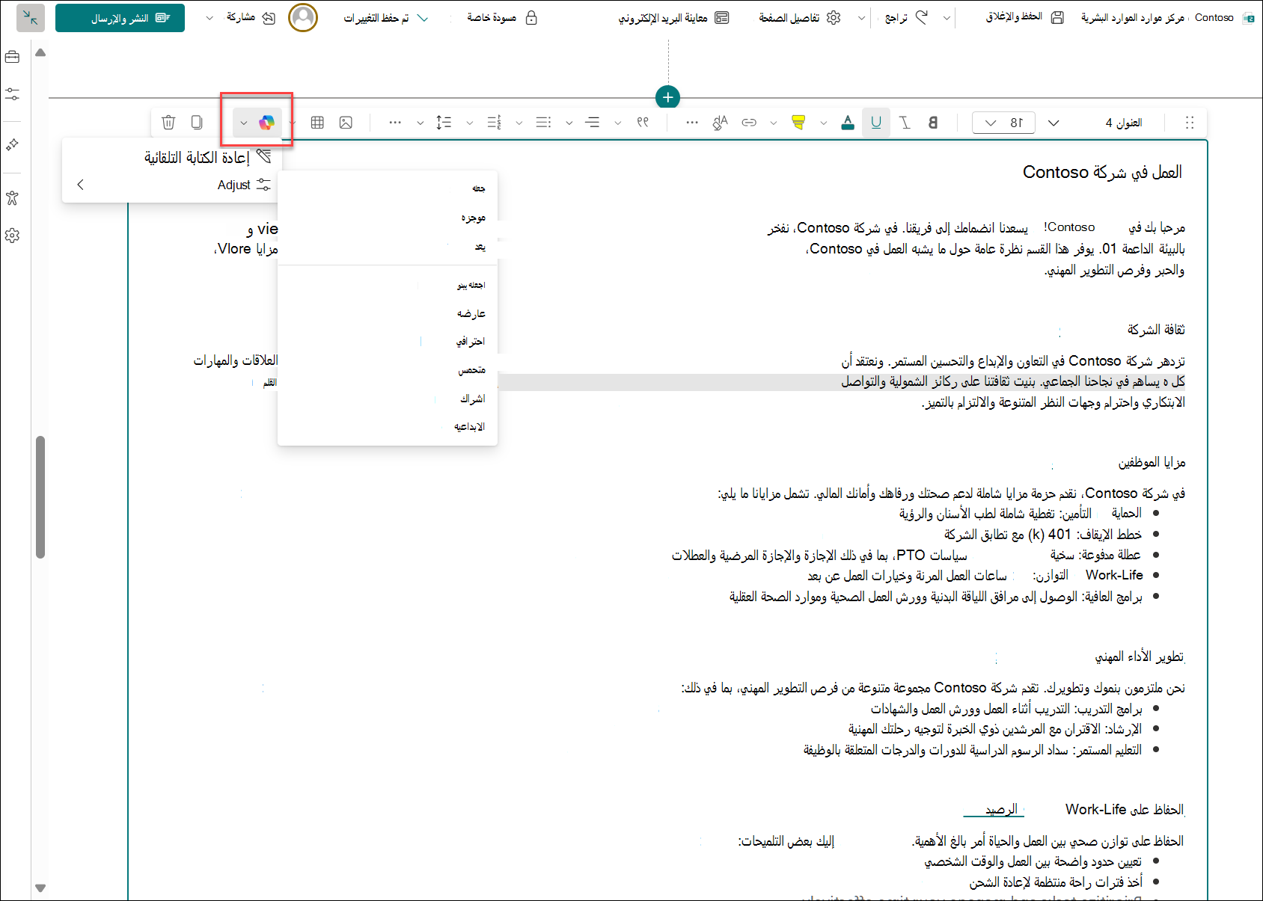Collapse the editing view with arrows icon
The image size is (1263, 901).
pyautogui.click(x=30, y=18)
